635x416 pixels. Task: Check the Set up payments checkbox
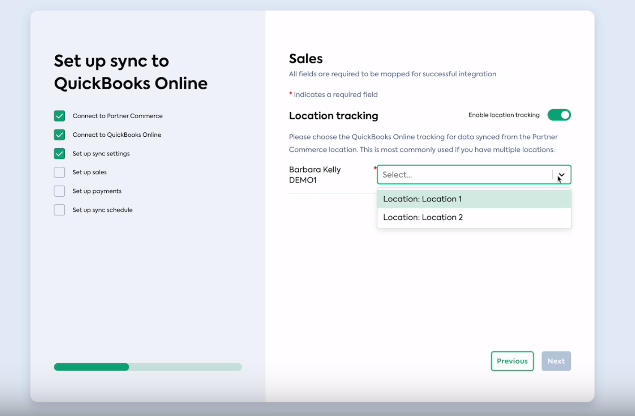pos(60,191)
